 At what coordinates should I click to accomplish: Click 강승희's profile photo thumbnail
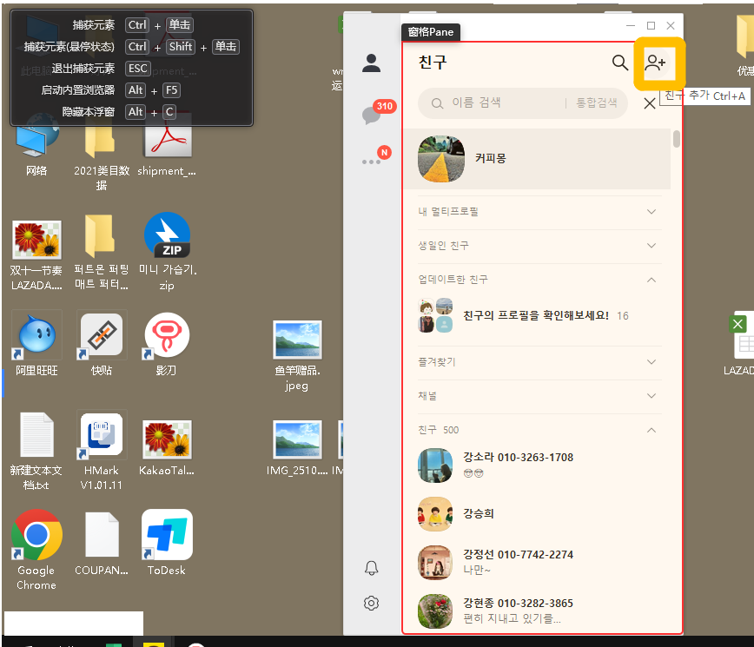pos(435,514)
